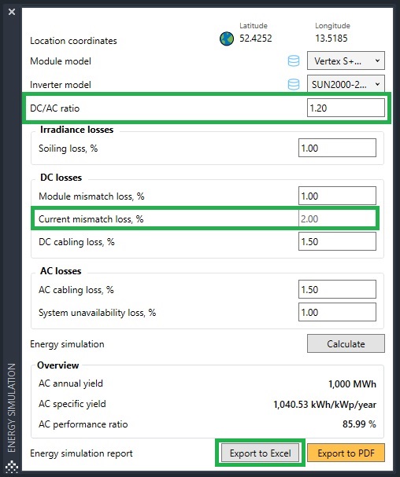400x477 pixels.
Task: Click the Module mismatch loss input field
Action: (337, 196)
